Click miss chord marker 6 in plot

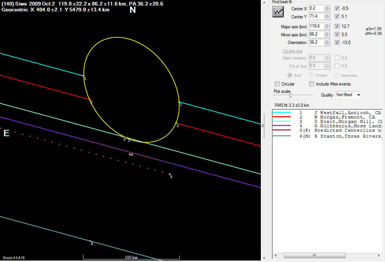(x=90, y=241)
